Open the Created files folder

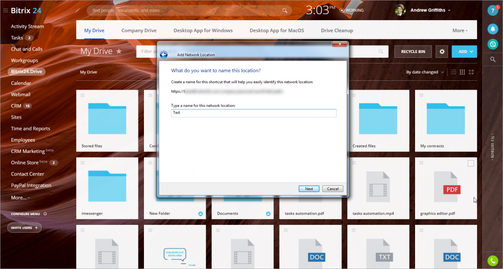pos(378,121)
